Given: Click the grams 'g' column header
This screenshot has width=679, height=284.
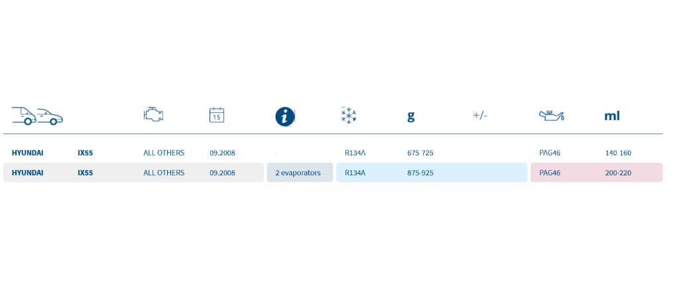Looking at the screenshot, I should pos(411,116).
